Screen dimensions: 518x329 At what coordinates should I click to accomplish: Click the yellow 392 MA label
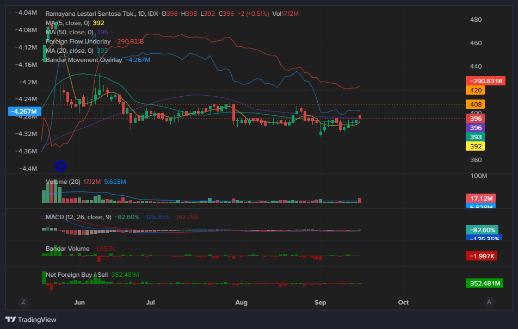tap(475, 146)
